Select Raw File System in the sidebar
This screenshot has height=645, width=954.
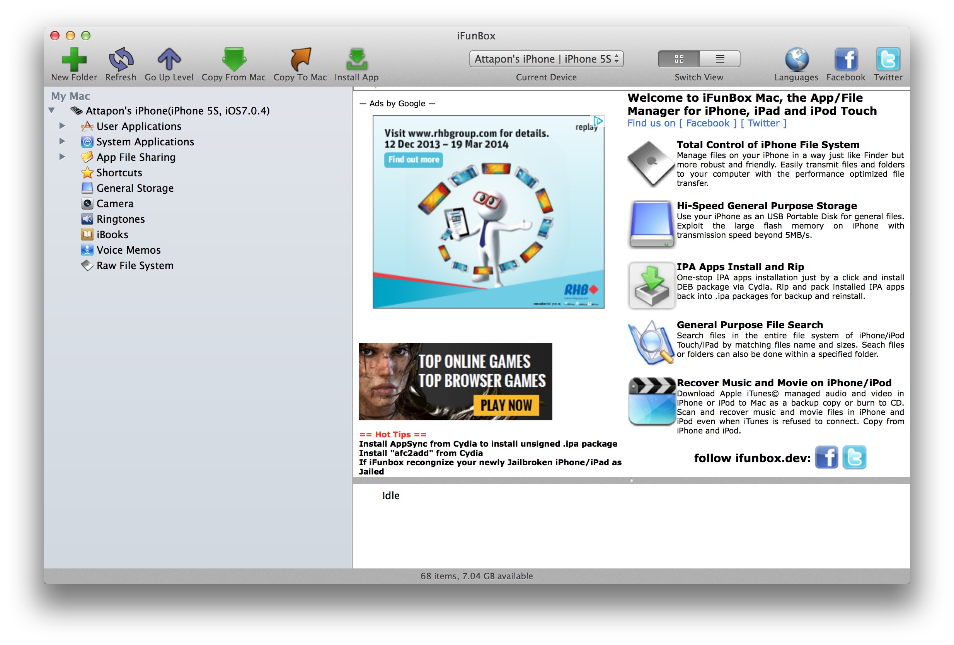click(x=128, y=266)
